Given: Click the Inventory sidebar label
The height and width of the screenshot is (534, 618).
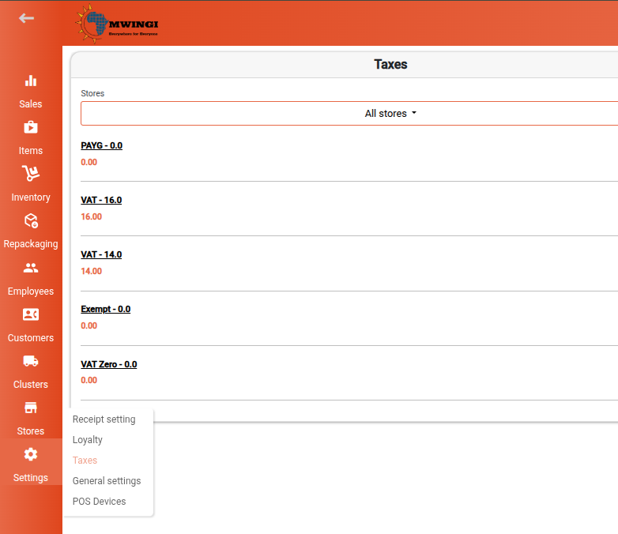Looking at the screenshot, I should (x=31, y=197).
